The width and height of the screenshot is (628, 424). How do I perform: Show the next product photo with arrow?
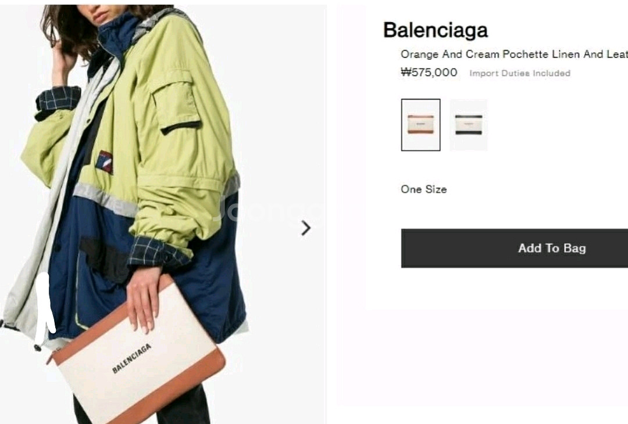[306, 228]
